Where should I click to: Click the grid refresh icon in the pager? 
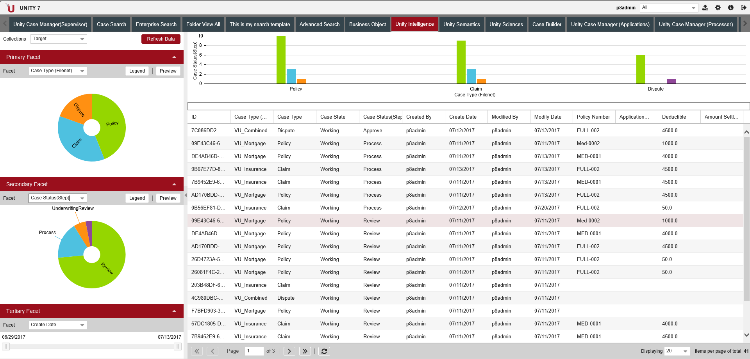(324, 351)
